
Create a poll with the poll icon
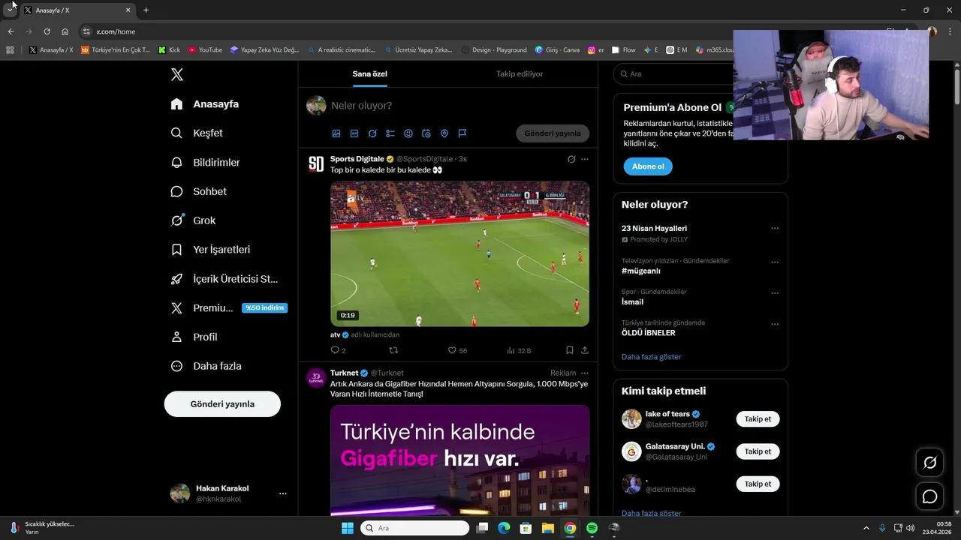pyautogui.click(x=390, y=133)
